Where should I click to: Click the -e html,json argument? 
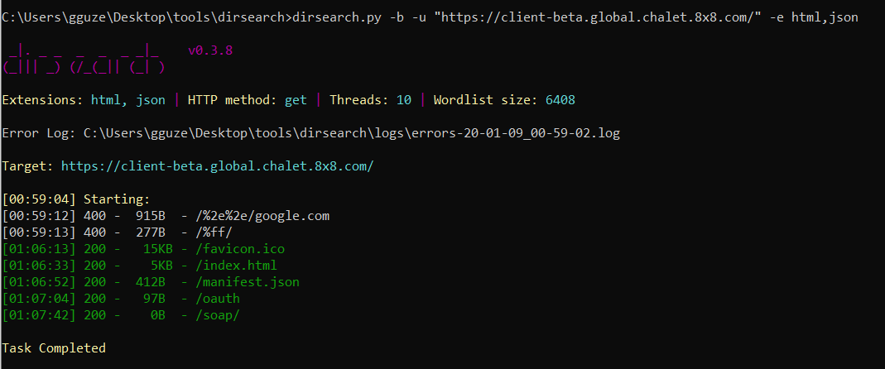[813, 18]
